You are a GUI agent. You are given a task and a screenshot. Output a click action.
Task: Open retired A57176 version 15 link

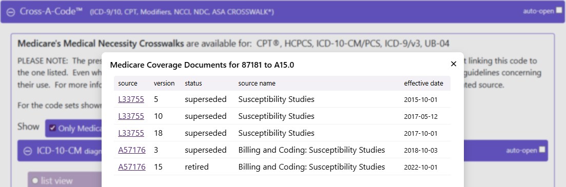point(132,167)
